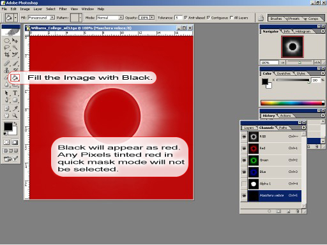Hide the Maschera veloce channel eye
327x245 pixels.
point(244,196)
